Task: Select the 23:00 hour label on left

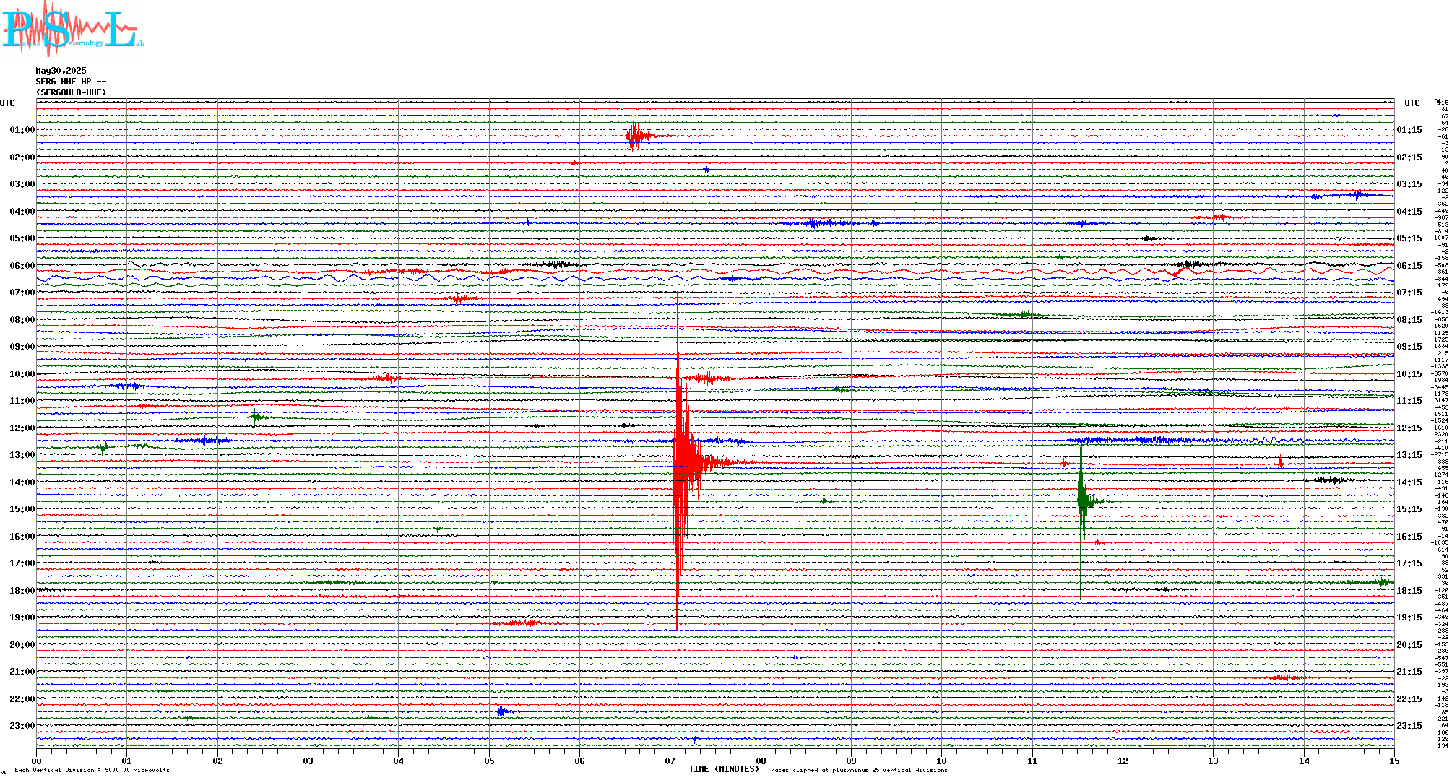Action: pyautogui.click(x=22, y=726)
